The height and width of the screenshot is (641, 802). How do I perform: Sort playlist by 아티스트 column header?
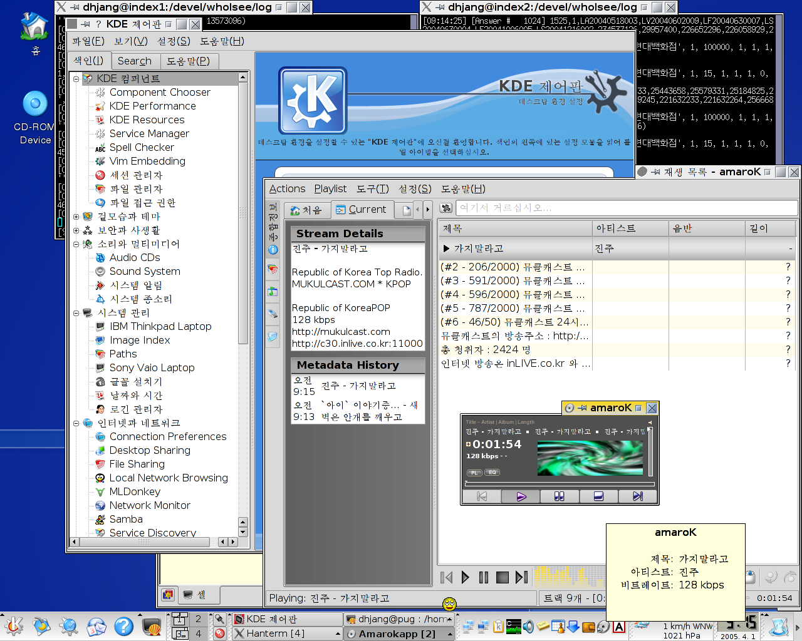[630, 228]
